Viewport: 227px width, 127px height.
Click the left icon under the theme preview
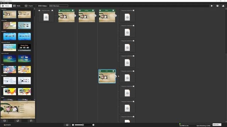coord(5,121)
